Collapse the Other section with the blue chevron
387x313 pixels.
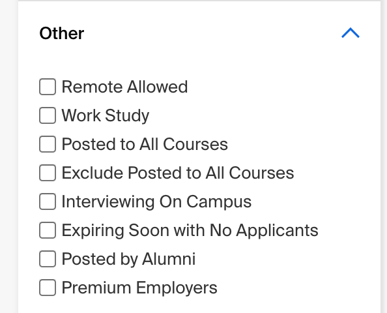[x=351, y=33]
